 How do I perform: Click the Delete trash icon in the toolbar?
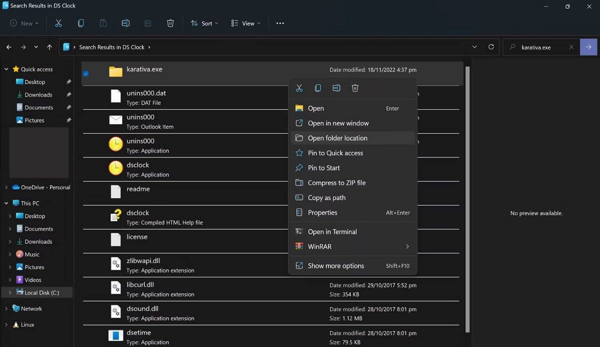pyautogui.click(x=170, y=23)
